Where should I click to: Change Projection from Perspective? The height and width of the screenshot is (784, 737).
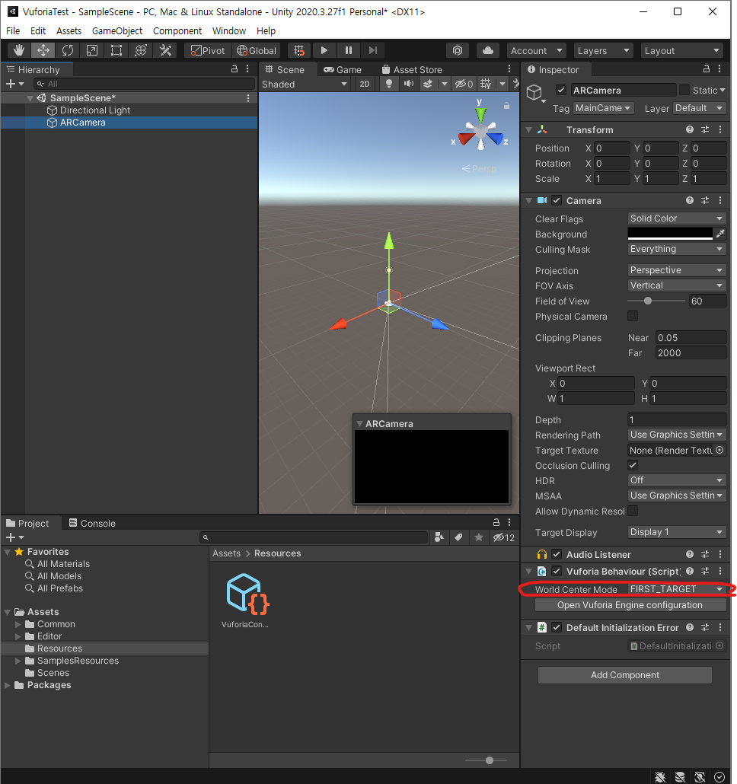(677, 270)
